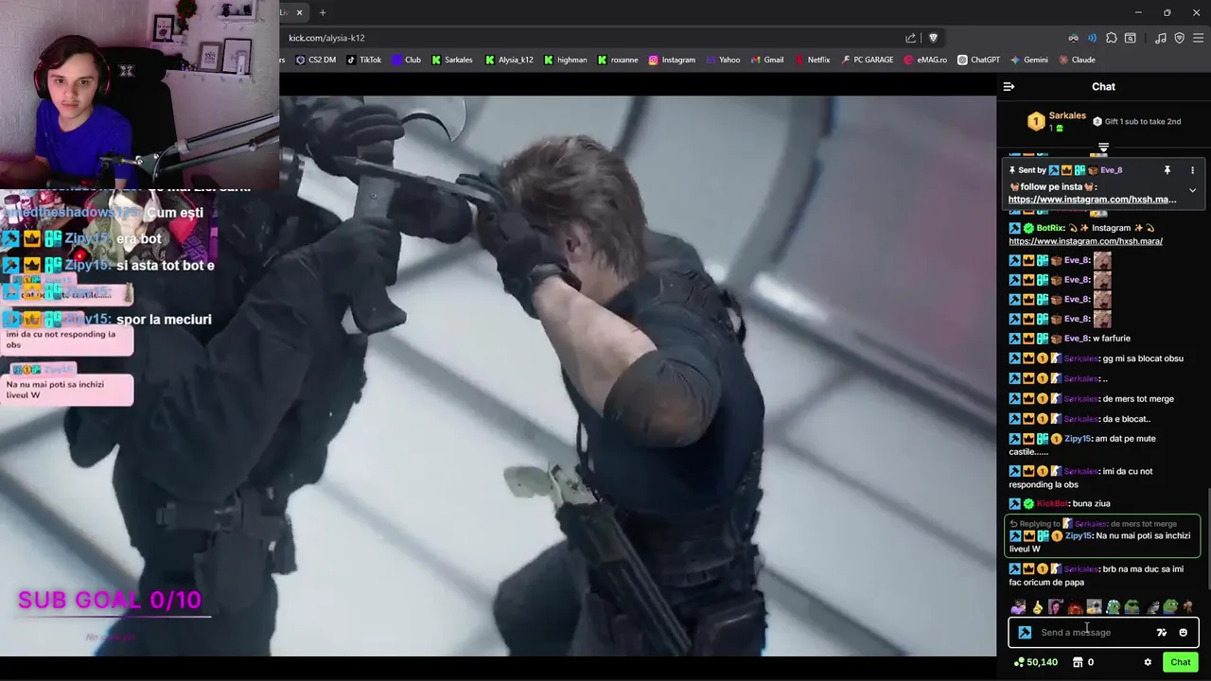Expand the pinned message chevron
1211x681 pixels.
1192,190
